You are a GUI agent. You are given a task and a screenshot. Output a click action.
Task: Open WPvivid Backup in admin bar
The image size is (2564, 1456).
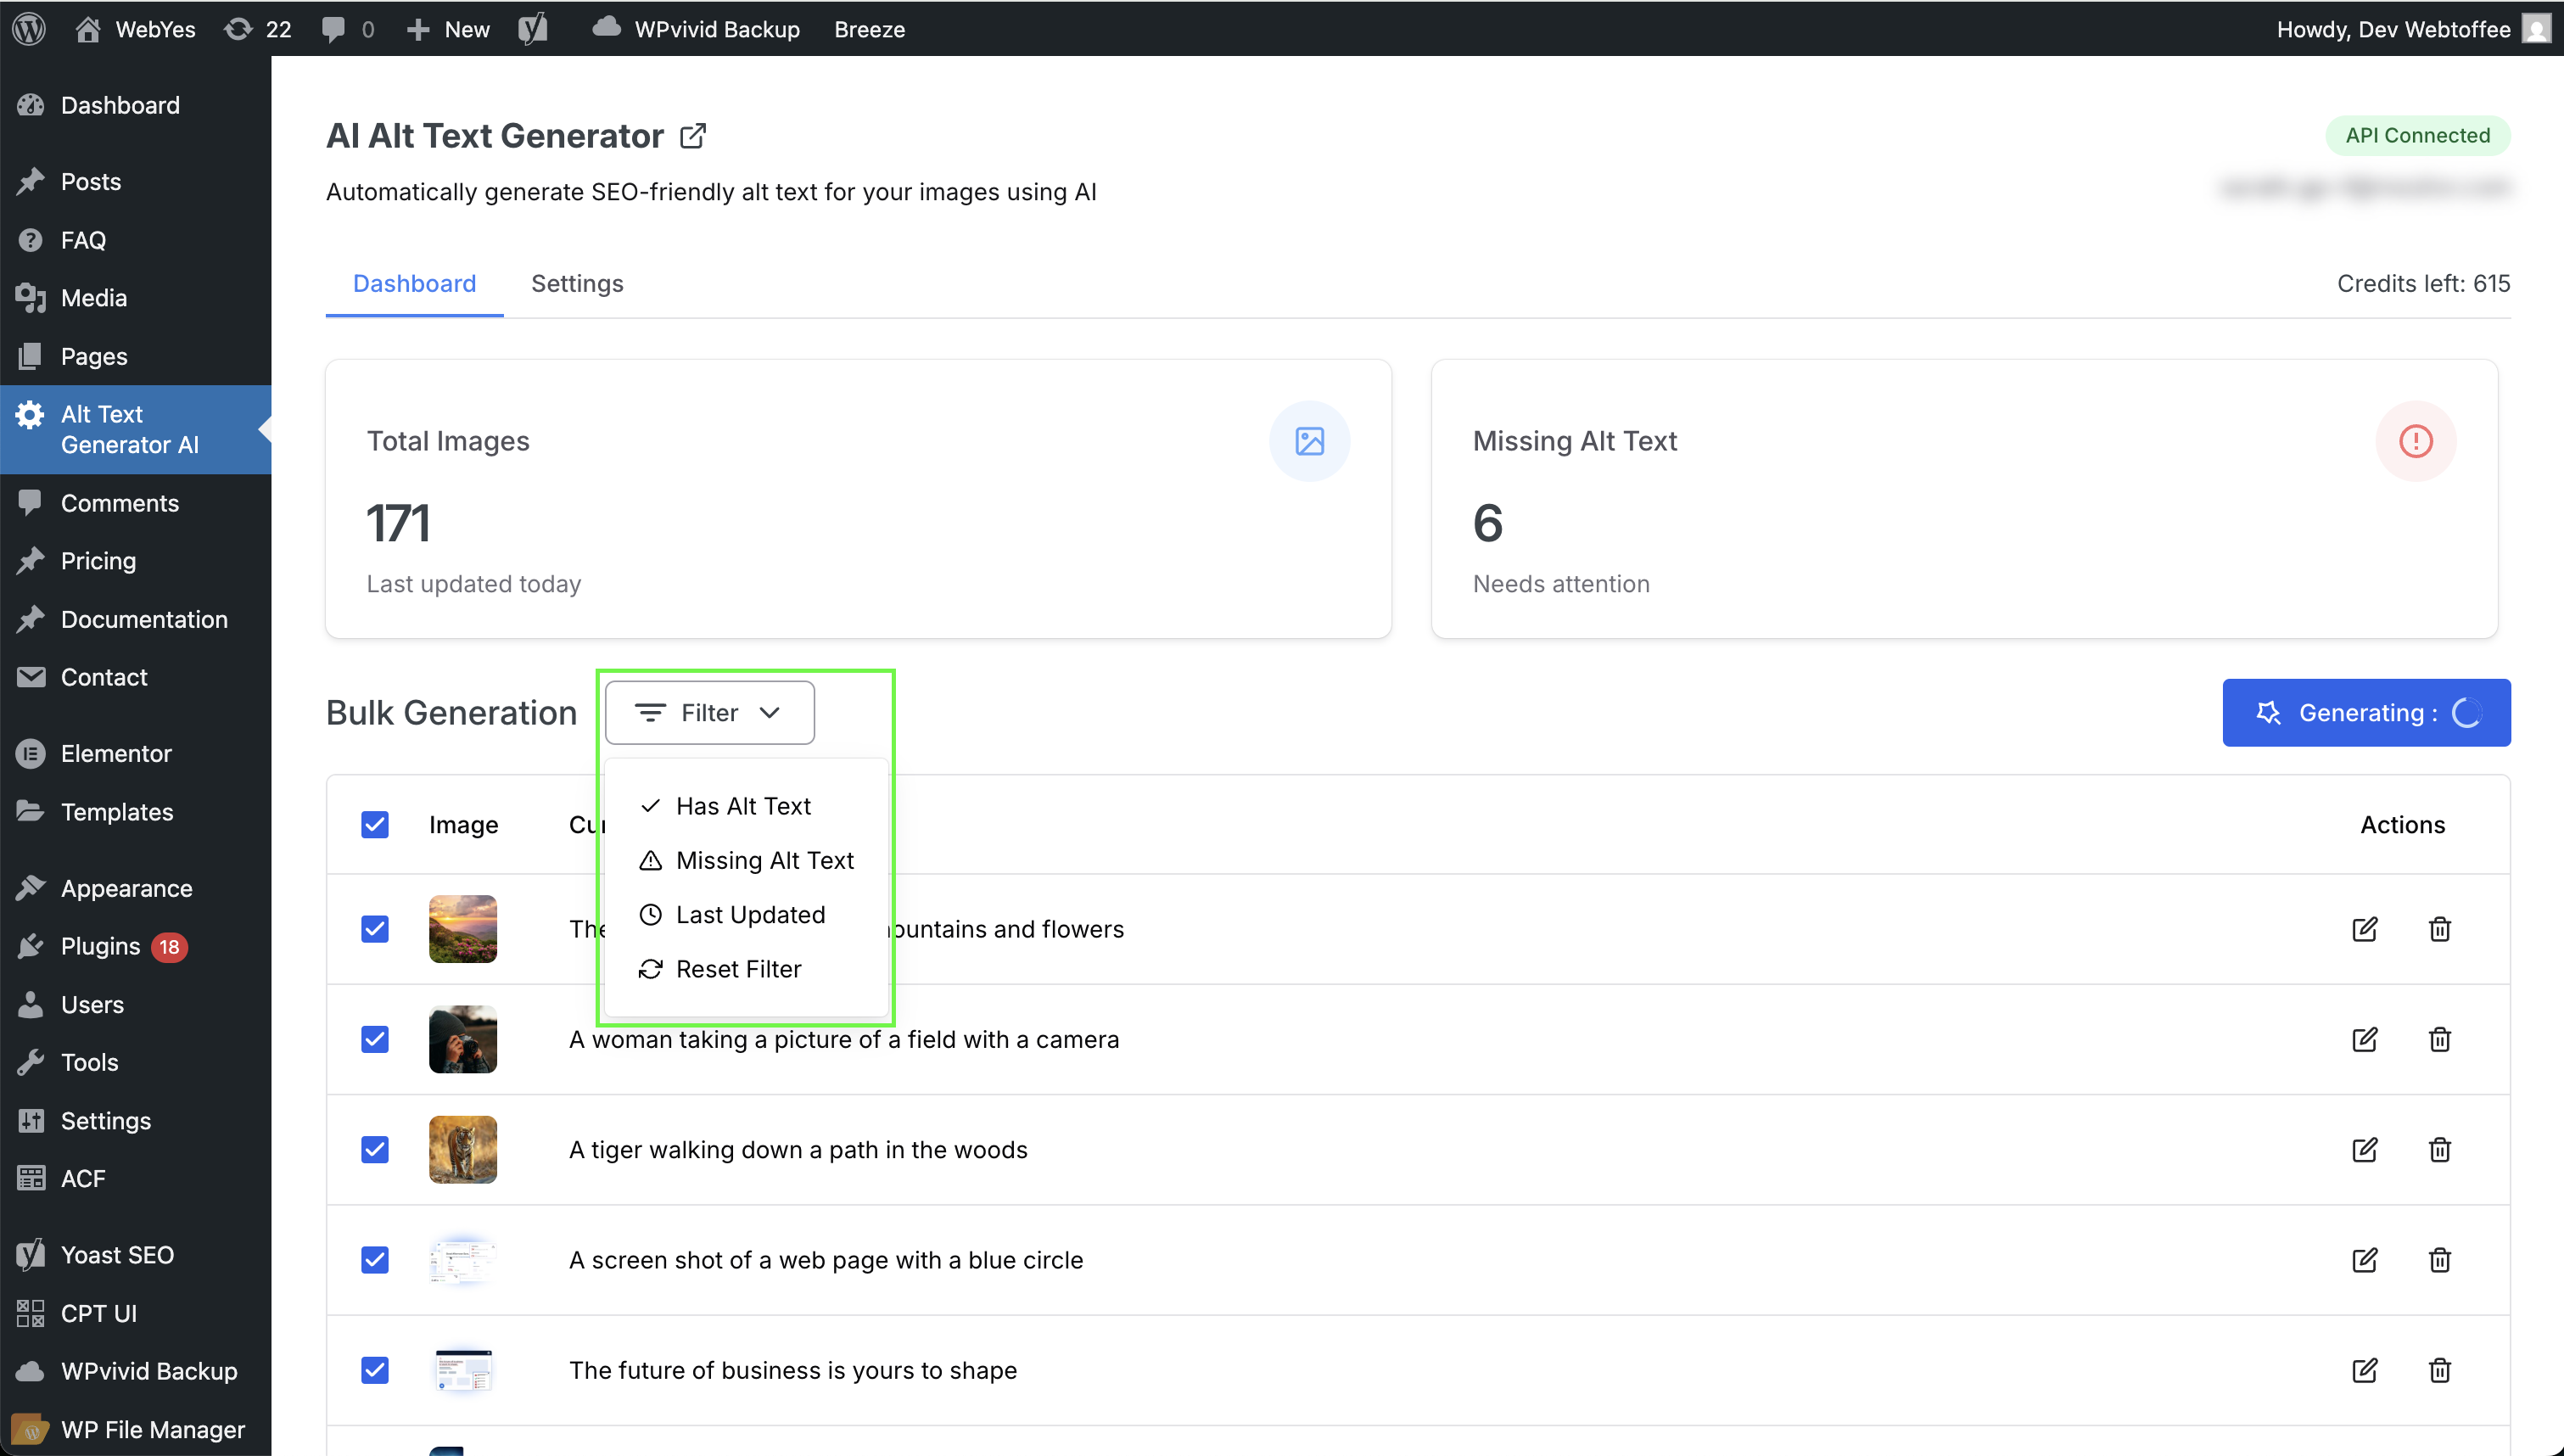(696, 29)
